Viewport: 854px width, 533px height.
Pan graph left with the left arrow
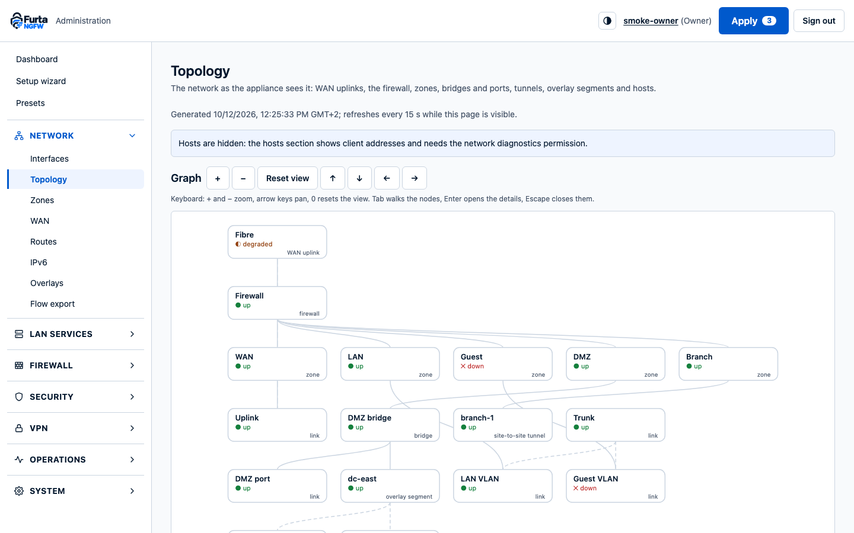point(387,178)
